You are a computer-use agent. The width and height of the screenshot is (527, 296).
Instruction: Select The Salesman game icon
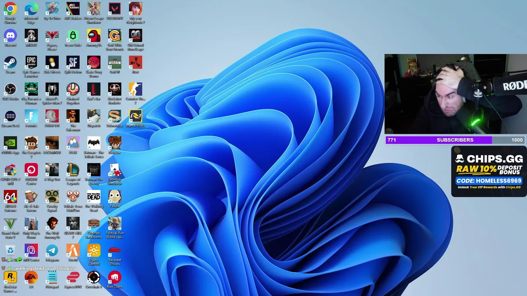(x=73, y=116)
